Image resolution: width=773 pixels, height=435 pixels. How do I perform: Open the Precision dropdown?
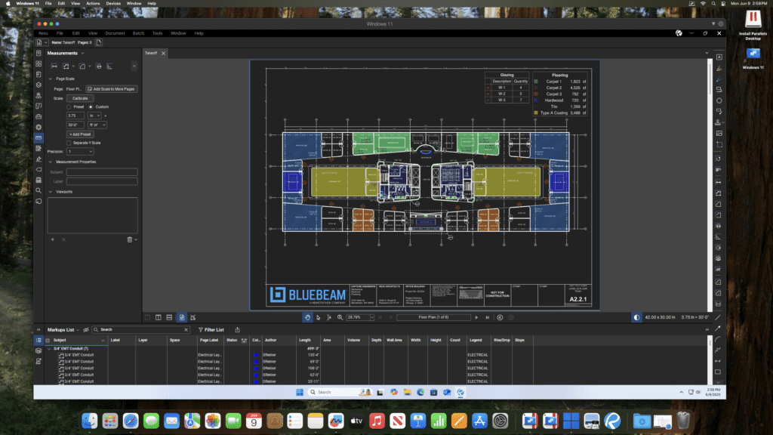pos(80,152)
